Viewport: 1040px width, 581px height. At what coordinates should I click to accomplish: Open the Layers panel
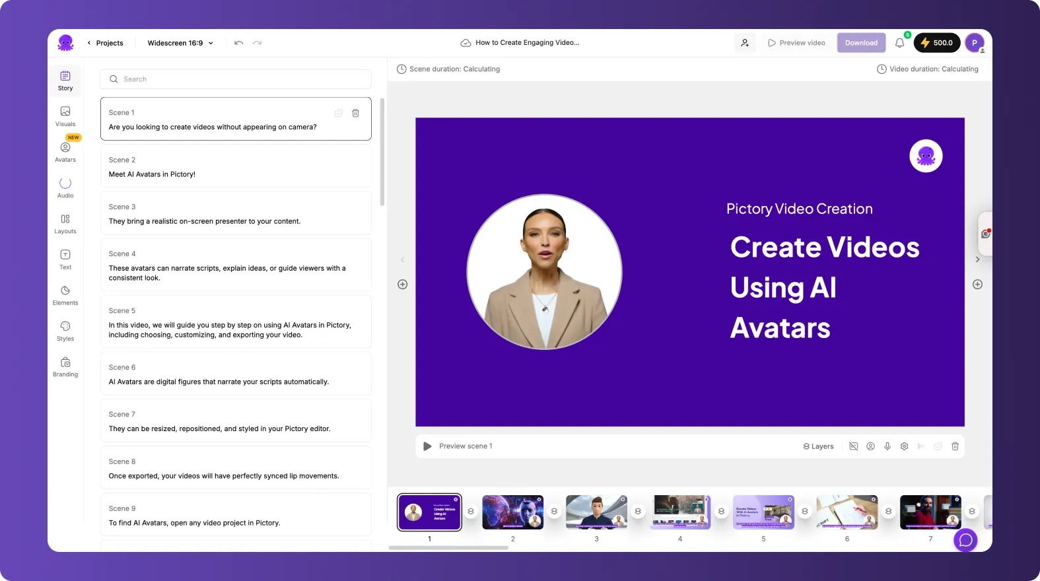click(818, 446)
